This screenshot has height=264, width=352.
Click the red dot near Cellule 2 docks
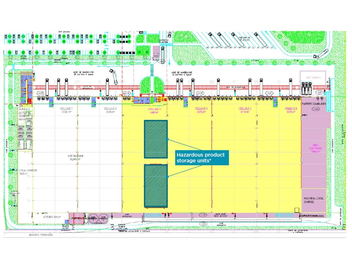[98, 98]
